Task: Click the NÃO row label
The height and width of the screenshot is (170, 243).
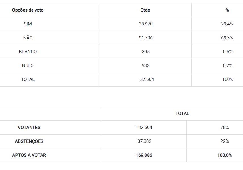Action: point(28,38)
